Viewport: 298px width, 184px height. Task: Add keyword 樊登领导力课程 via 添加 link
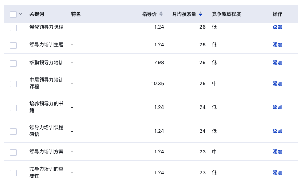point(277,27)
